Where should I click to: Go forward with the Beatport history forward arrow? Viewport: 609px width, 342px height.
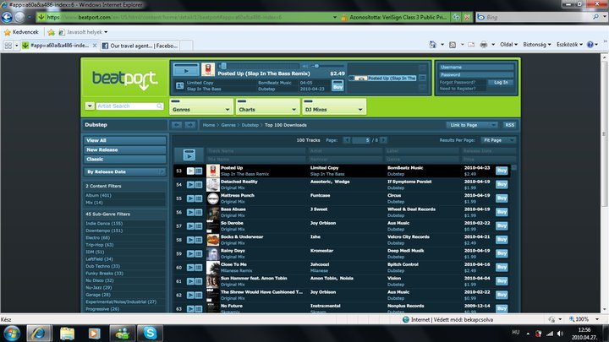tap(190, 125)
